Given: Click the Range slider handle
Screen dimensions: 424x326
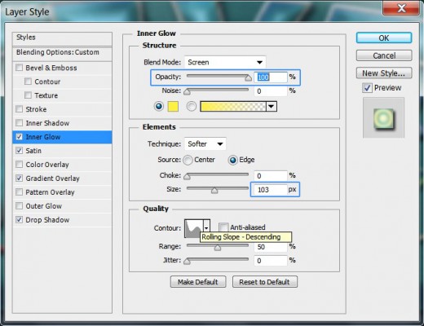Looking at the screenshot, I should coord(218,247).
